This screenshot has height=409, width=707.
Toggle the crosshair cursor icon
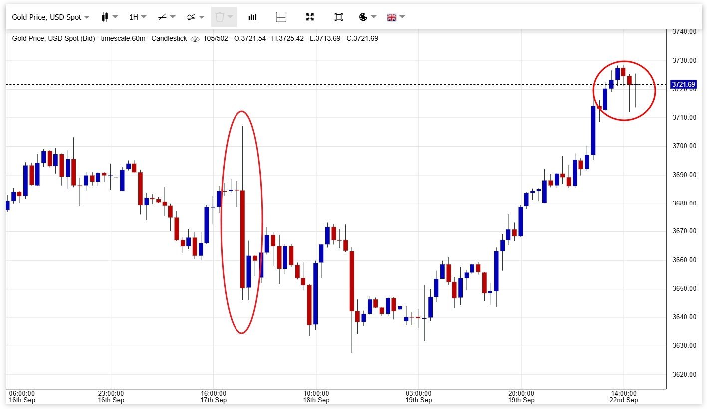[x=281, y=17]
